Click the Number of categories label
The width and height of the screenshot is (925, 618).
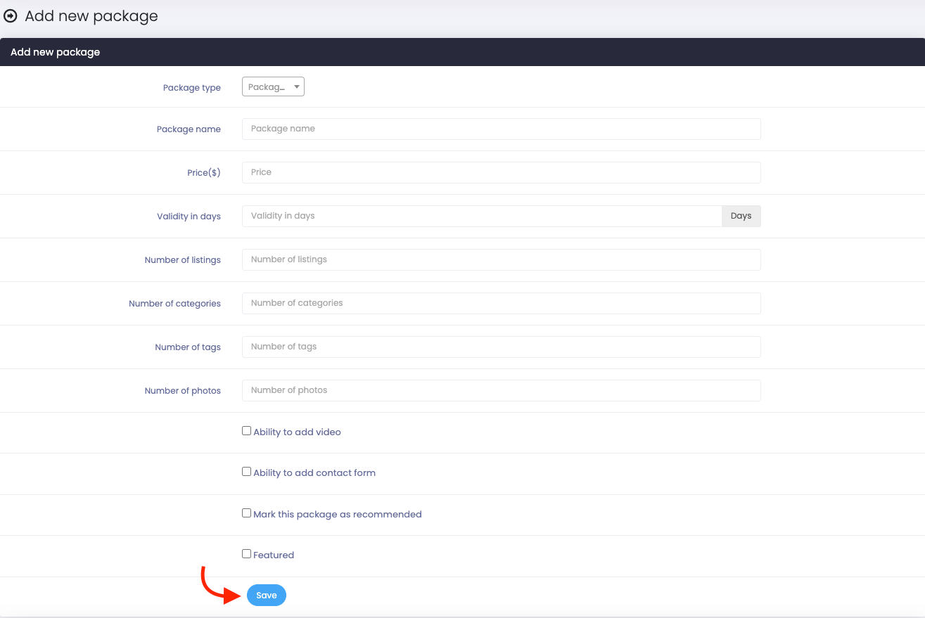[174, 304]
